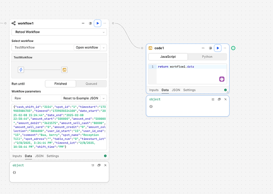Click the output connector of workflow1
This screenshot has width=273, height=194.
[x=113, y=23]
